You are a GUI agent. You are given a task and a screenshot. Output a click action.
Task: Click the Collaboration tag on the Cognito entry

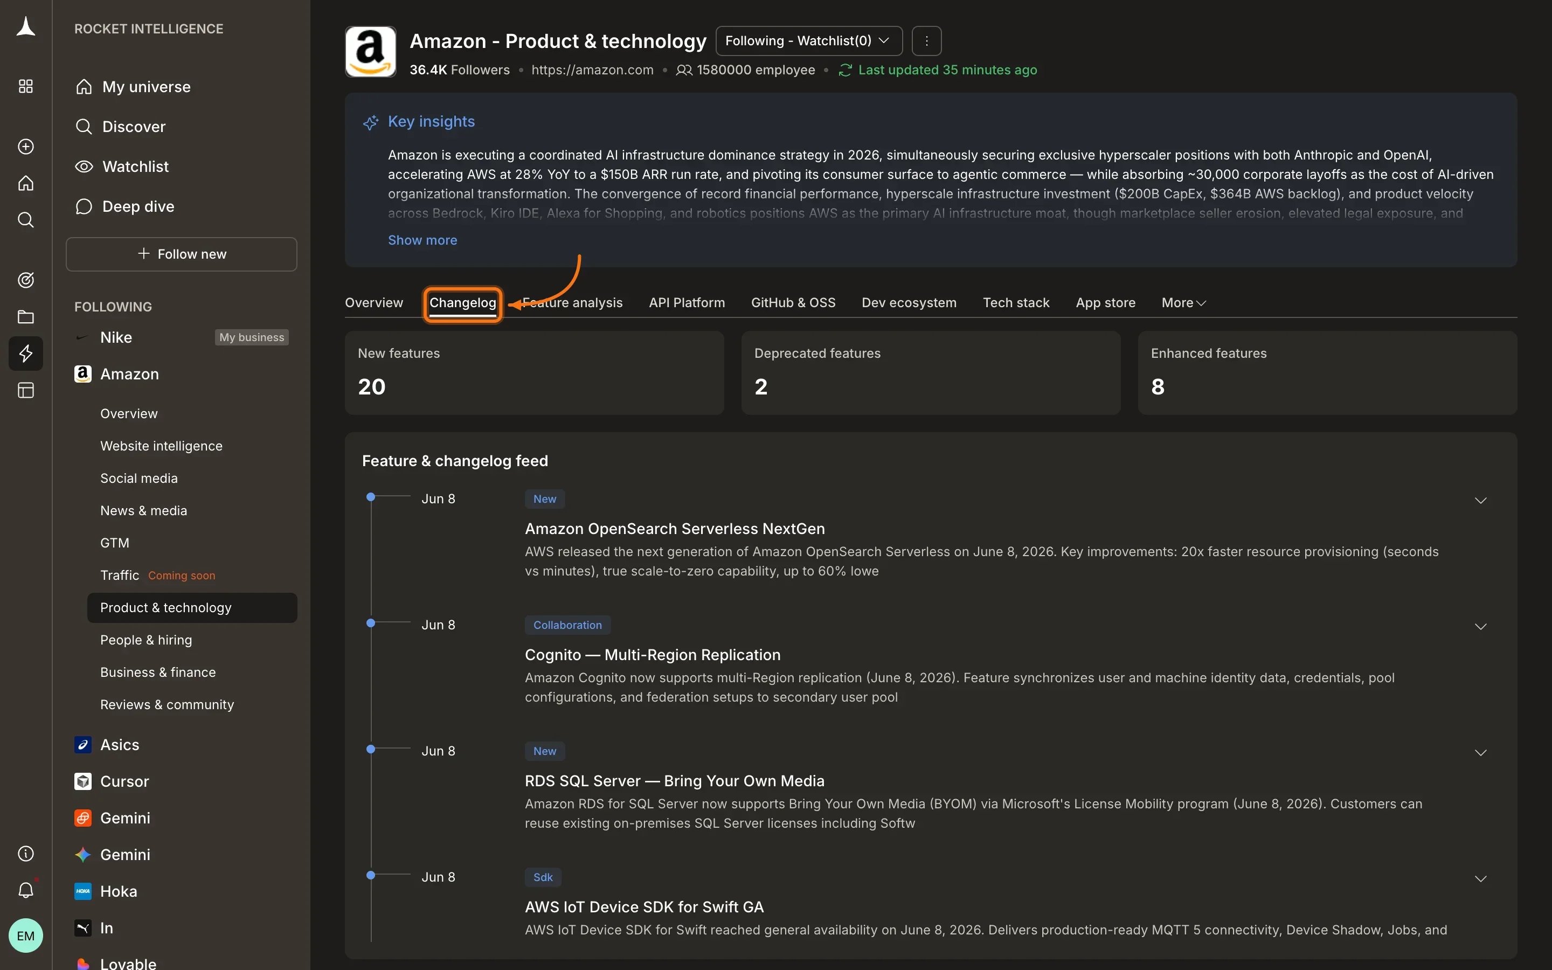point(567,625)
